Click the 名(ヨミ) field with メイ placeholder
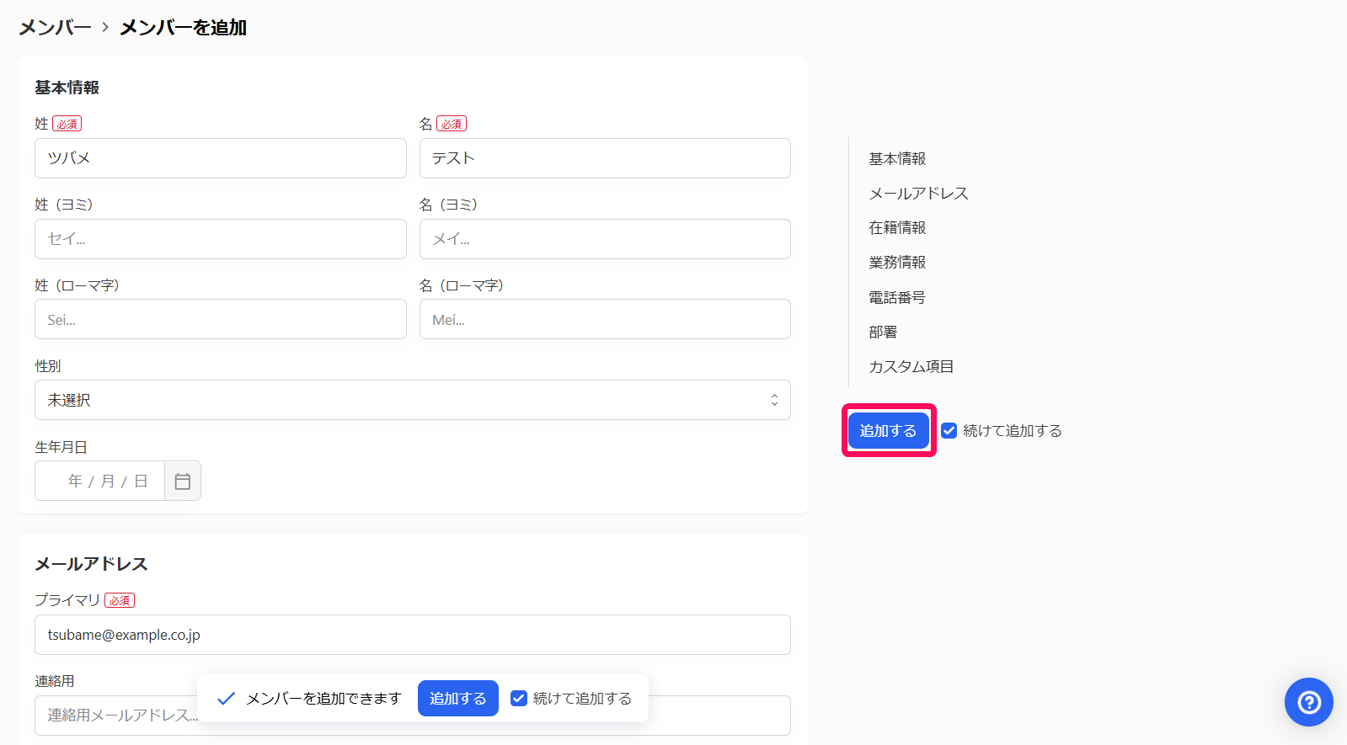1347x745 pixels. (x=605, y=239)
